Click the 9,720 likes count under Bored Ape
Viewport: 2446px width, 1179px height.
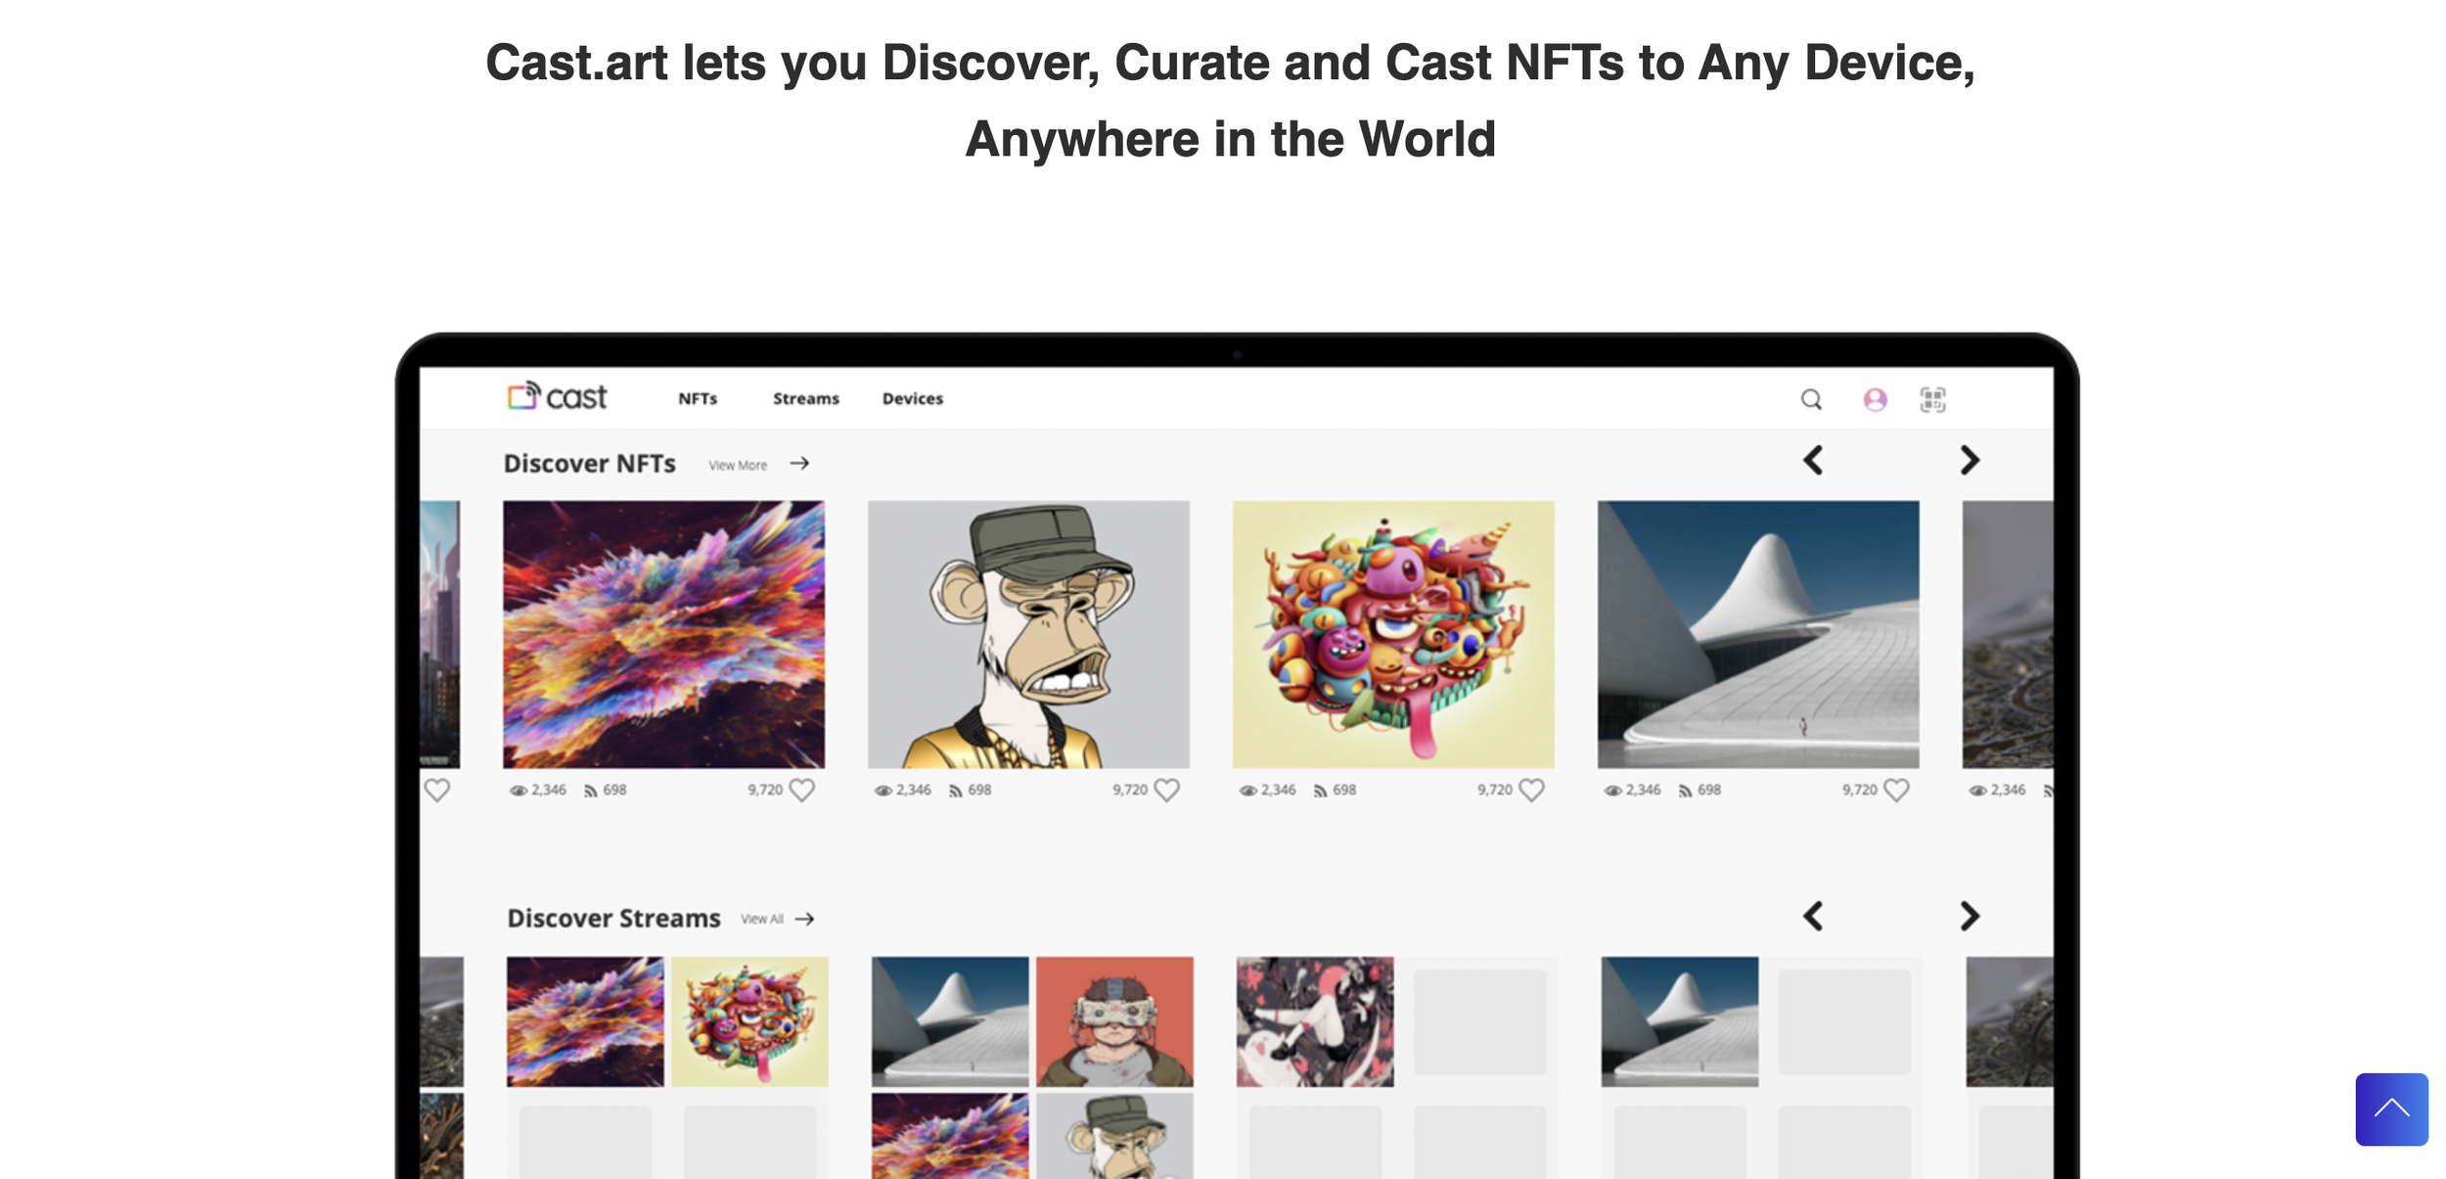1129,790
